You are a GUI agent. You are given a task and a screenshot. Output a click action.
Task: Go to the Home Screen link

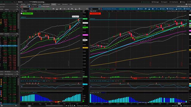pos(145,2)
